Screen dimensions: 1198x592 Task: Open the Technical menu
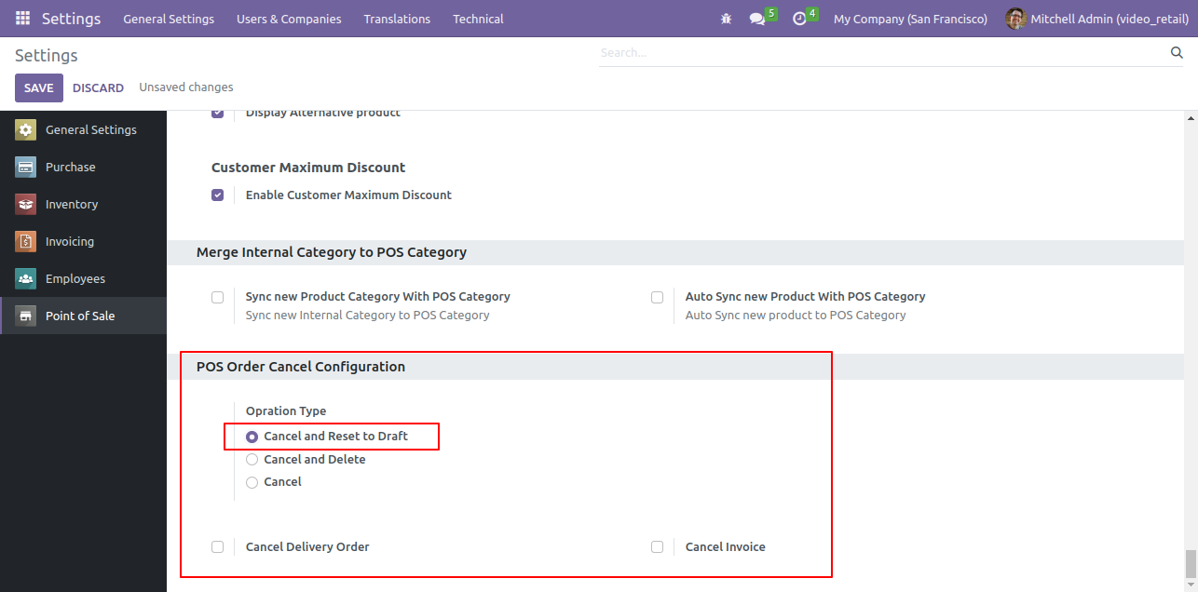pos(478,19)
